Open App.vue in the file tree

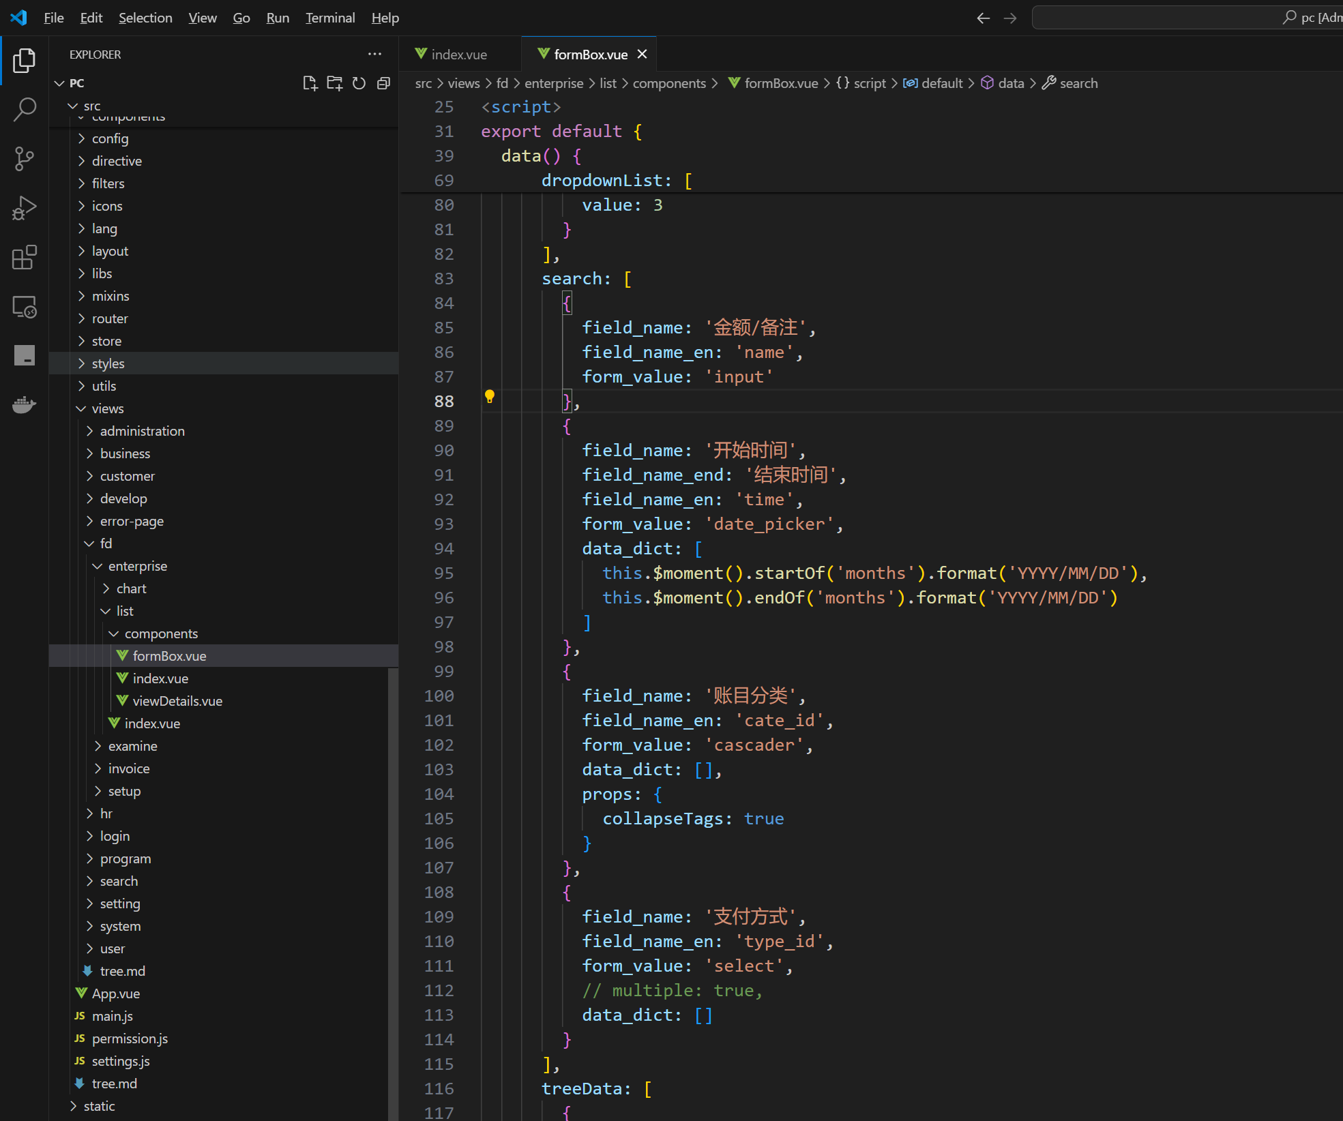coord(224,993)
